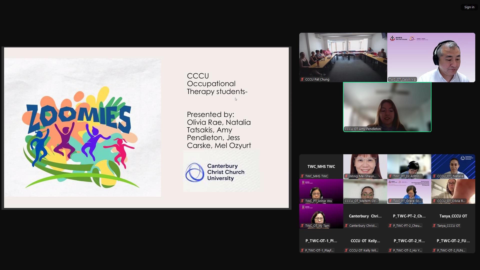480x270 pixels.
Task: Select TWC_OT_Ivy Tam video tile
Action: pos(321,216)
